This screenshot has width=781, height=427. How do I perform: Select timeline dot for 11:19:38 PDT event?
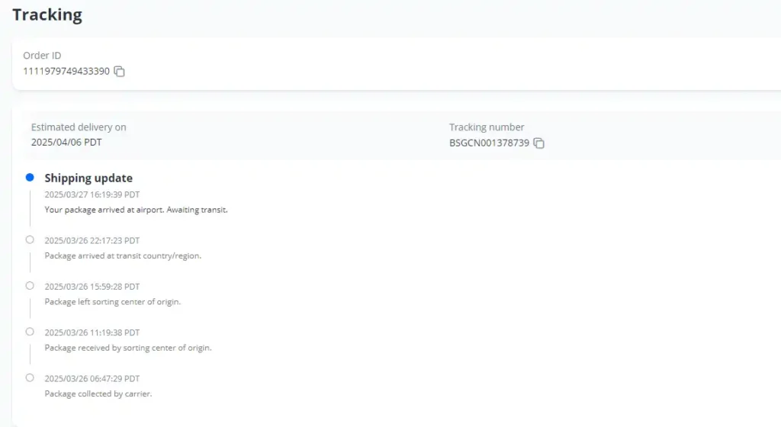pyautogui.click(x=30, y=332)
